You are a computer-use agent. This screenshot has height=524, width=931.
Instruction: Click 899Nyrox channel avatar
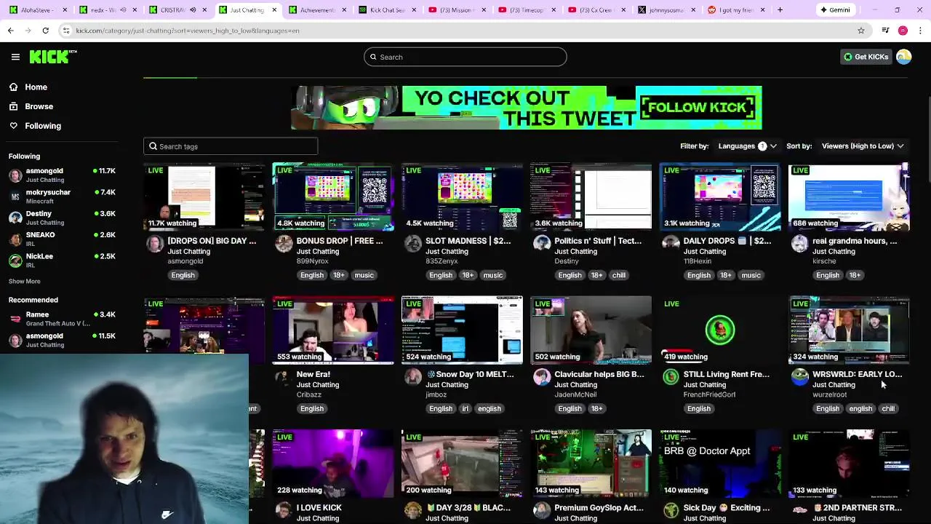pyautogui.click(x=284, y=243)
